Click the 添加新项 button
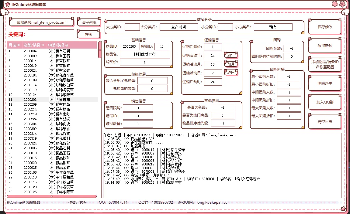The image size is (350, 214). 325,46
